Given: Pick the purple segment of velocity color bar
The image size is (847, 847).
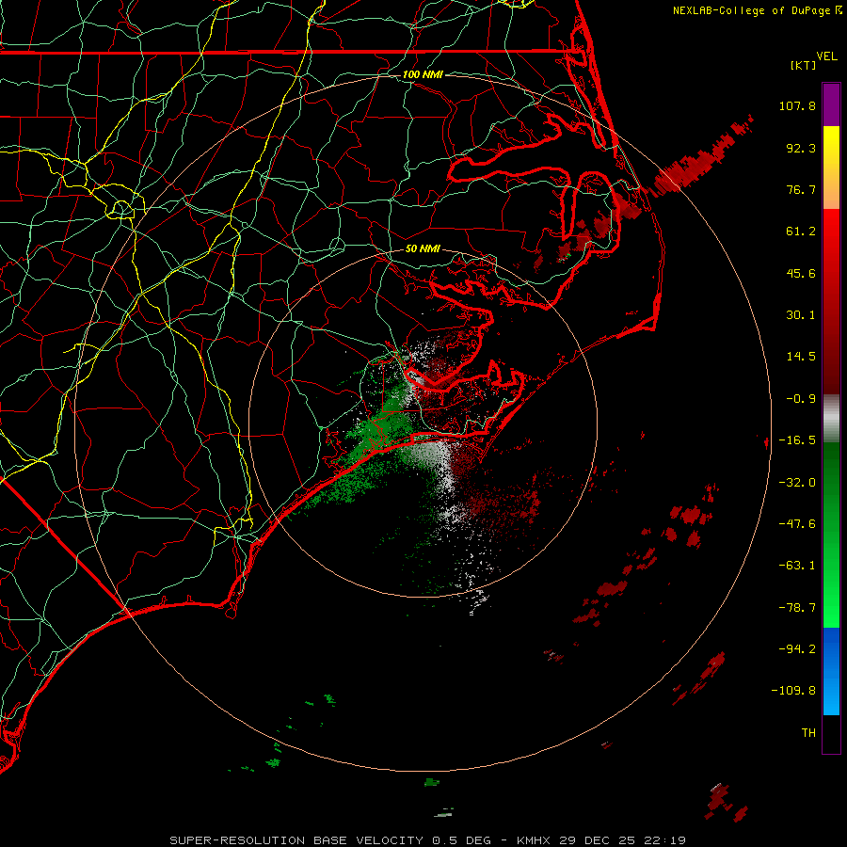Looking at the screenshot, I should click(831, 105).
